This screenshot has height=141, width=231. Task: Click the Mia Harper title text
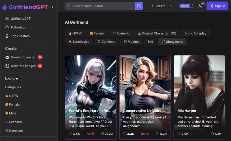coord(187,111)
